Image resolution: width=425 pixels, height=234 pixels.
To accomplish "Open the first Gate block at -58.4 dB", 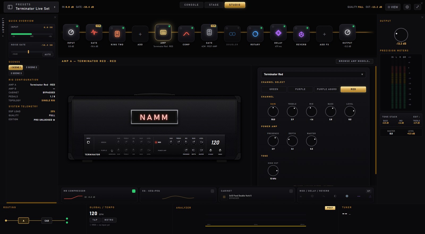I will [x=94, y=33].
